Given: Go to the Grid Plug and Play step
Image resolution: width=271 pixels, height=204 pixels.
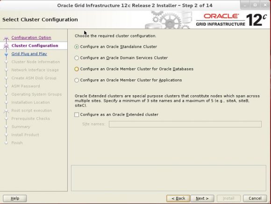Looking at the screenshot, I should click(29, 54).
